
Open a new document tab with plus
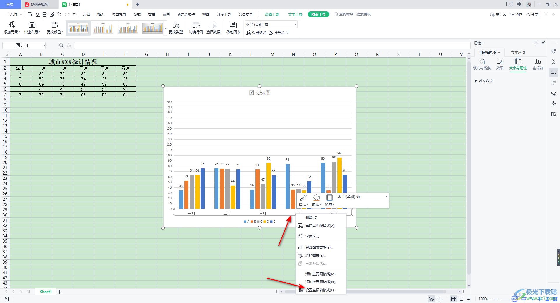click(x=137, y=4)
